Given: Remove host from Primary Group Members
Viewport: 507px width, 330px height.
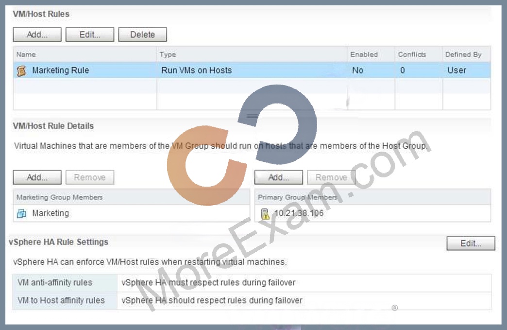Looking at the screenshot, I should (331, 177).
